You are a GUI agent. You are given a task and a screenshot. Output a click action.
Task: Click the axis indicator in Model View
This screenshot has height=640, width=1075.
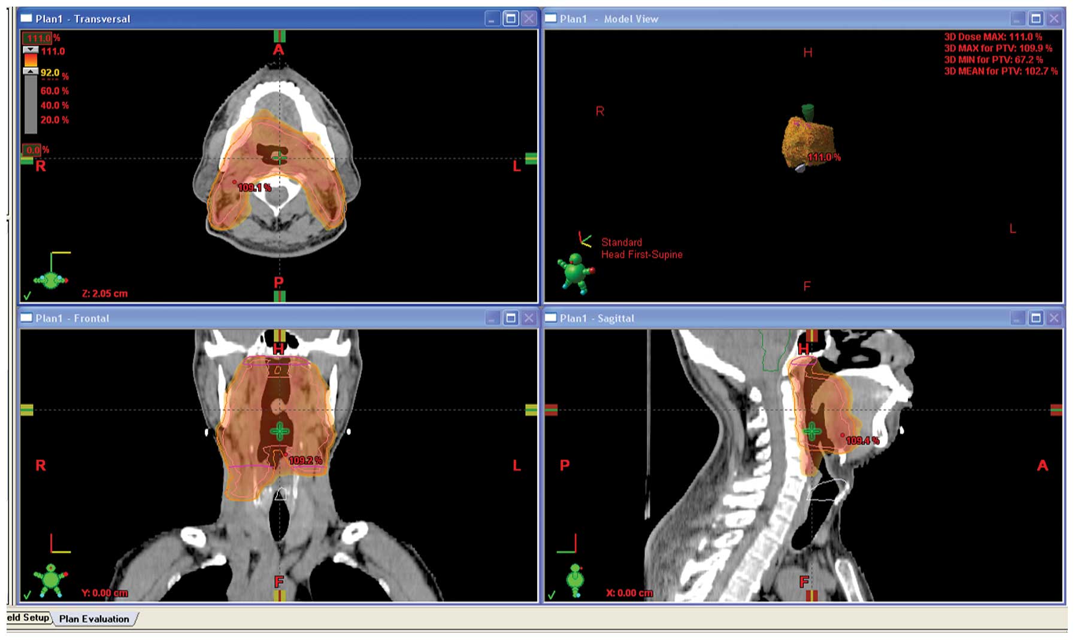[x=585, y=240]
